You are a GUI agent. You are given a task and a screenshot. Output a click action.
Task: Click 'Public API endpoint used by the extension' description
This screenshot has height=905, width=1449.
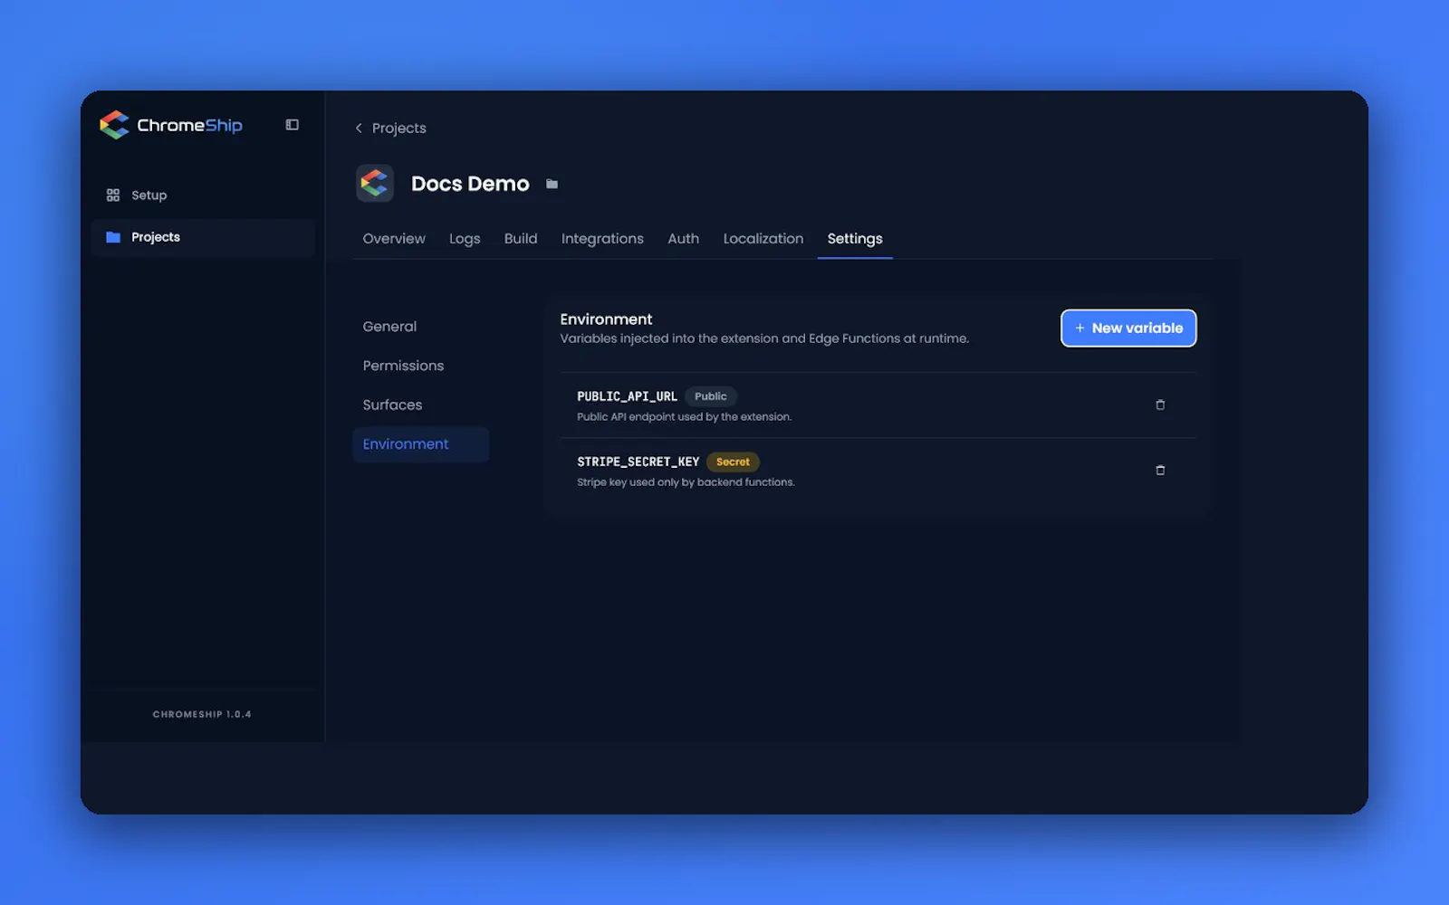[684, 417]
